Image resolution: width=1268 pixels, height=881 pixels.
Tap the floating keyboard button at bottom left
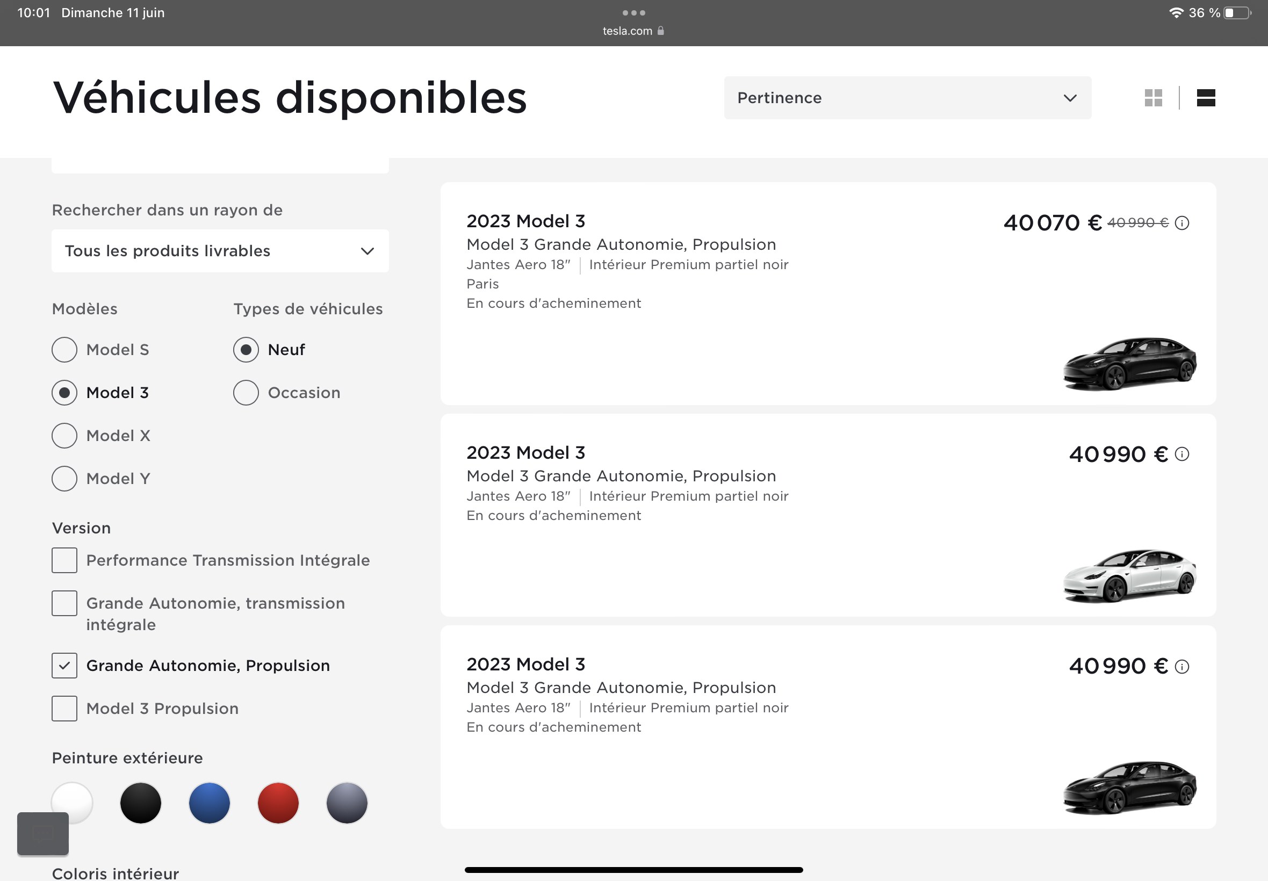coord(43,834)
